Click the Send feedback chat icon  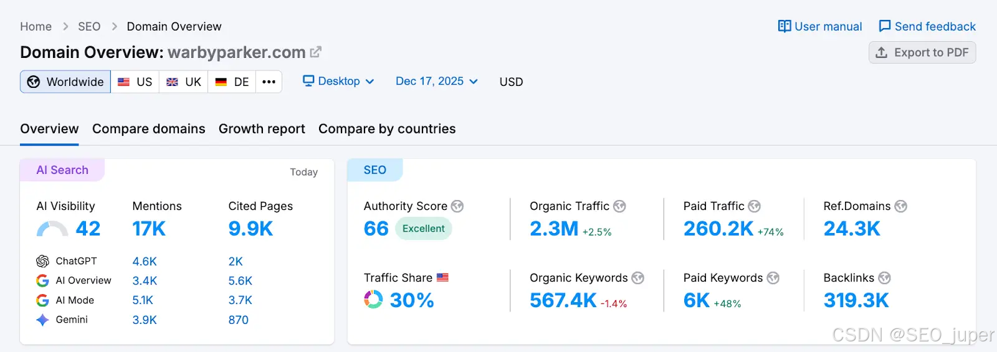click(885, 26)
